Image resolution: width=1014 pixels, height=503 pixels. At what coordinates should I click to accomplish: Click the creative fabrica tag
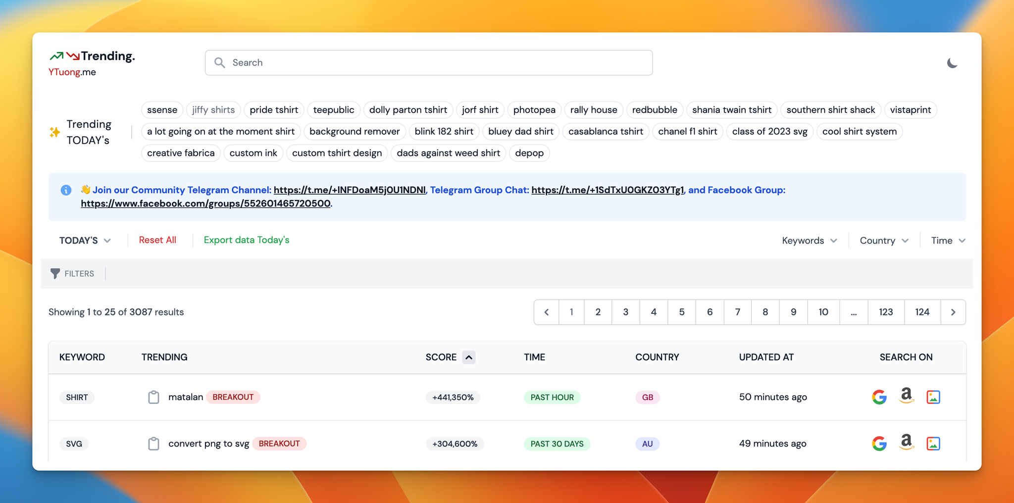pos(181,153)
